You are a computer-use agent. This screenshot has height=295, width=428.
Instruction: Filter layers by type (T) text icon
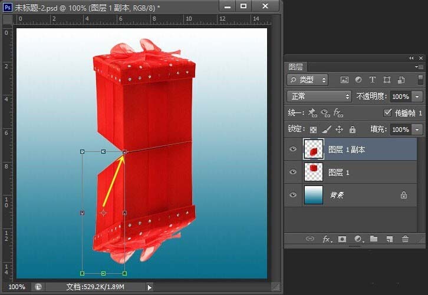[373, 79]
